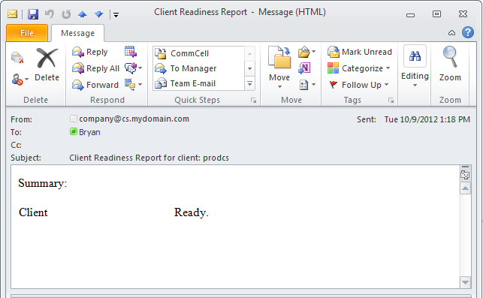Click the sent date Tue 10/9/2012 1:18 PM
483x298 pixels.
pos(427,119)
